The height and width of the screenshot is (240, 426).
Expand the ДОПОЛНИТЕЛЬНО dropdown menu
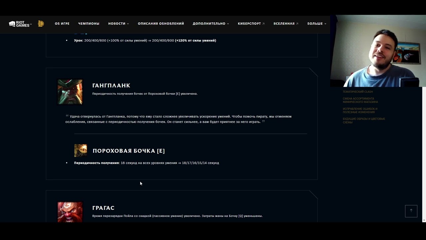coord(211,24)
